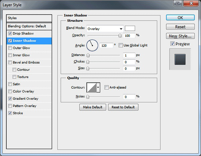Viewport: 201px width, 156px height.
Task: Enable the Bevel and Emboss checkbox
Action: click(10, 62)
